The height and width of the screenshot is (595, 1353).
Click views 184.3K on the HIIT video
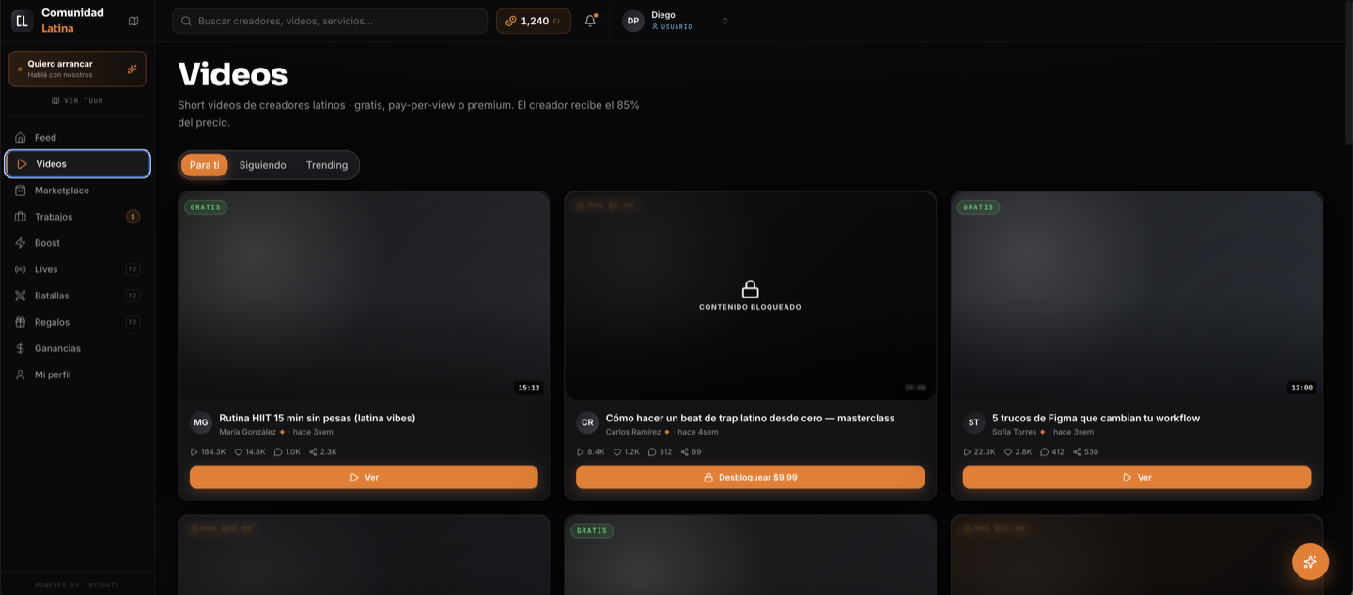point(209,451)
